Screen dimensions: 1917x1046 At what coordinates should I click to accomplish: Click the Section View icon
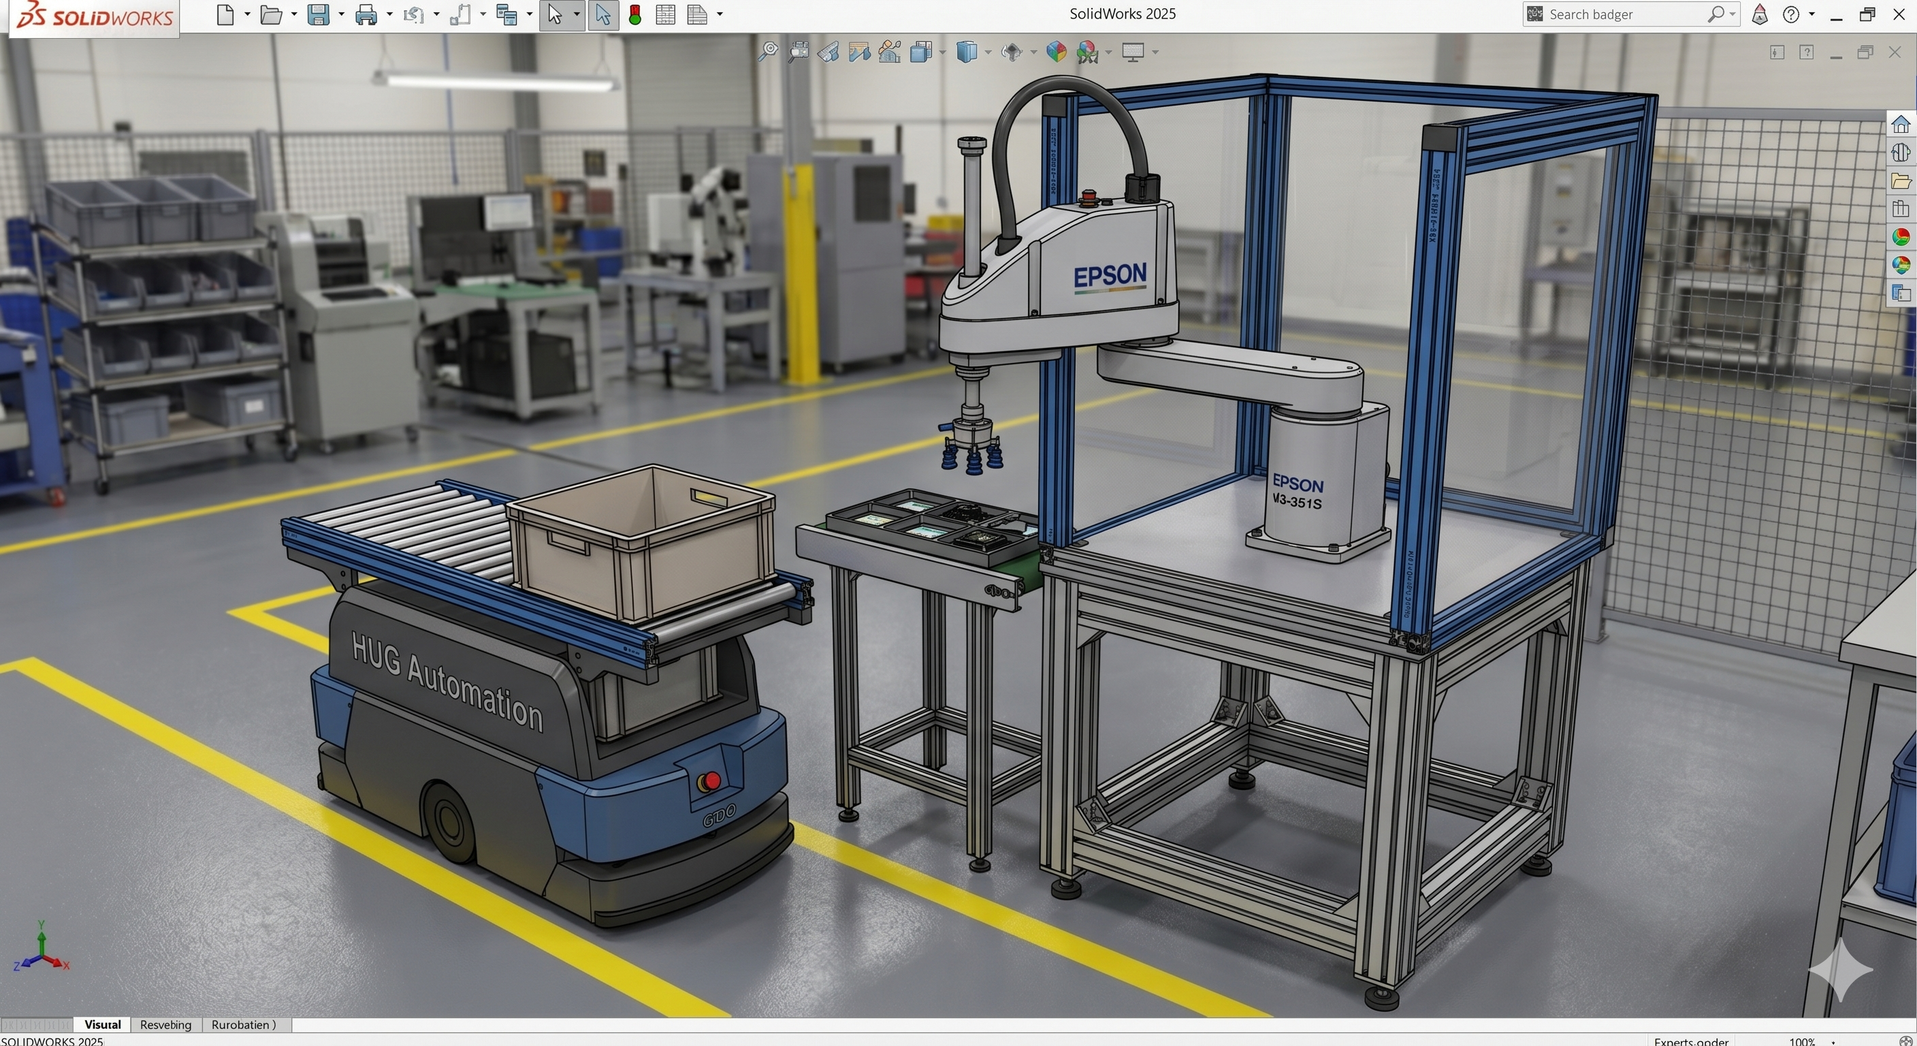pos(859,51)
